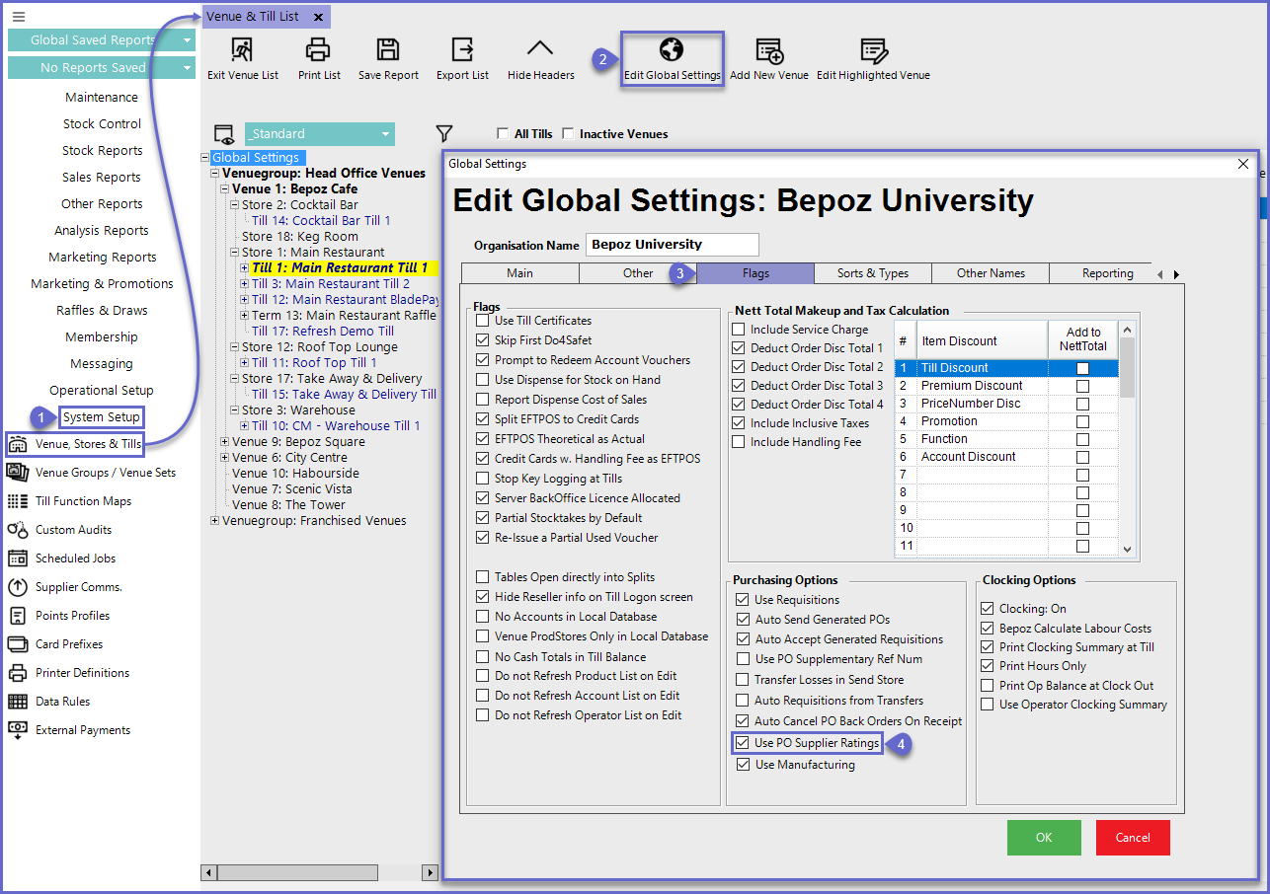The image size is (1270, 894).
Task: Click the Print List printer icon
Action: coord(318,50)
